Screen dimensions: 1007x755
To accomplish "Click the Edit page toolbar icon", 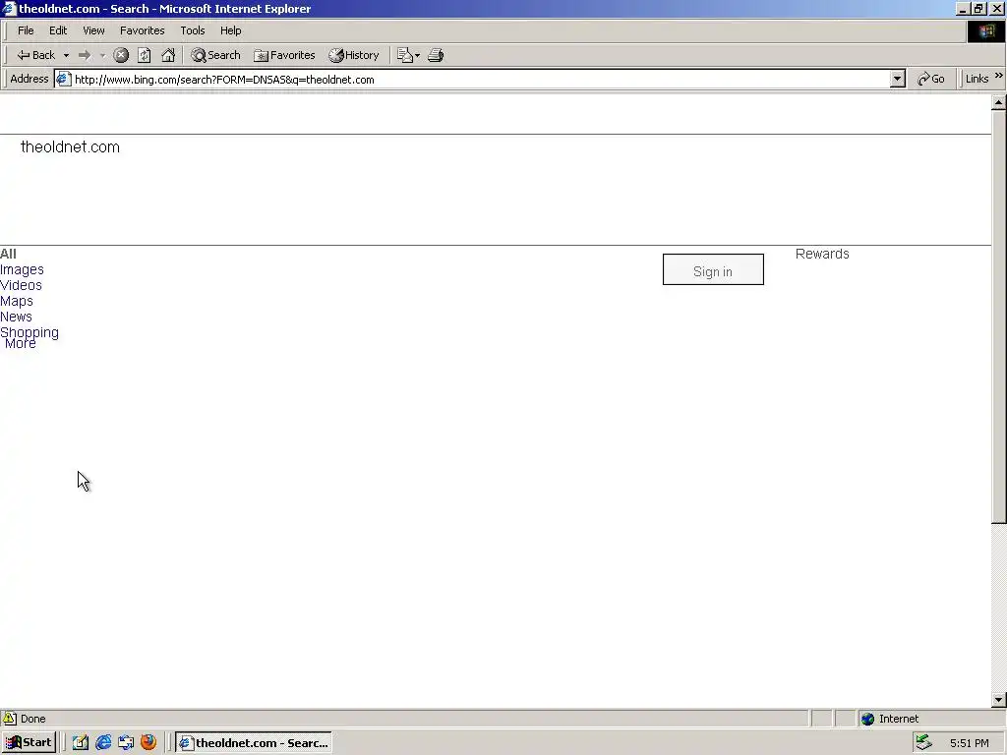I will coord(404,55).
